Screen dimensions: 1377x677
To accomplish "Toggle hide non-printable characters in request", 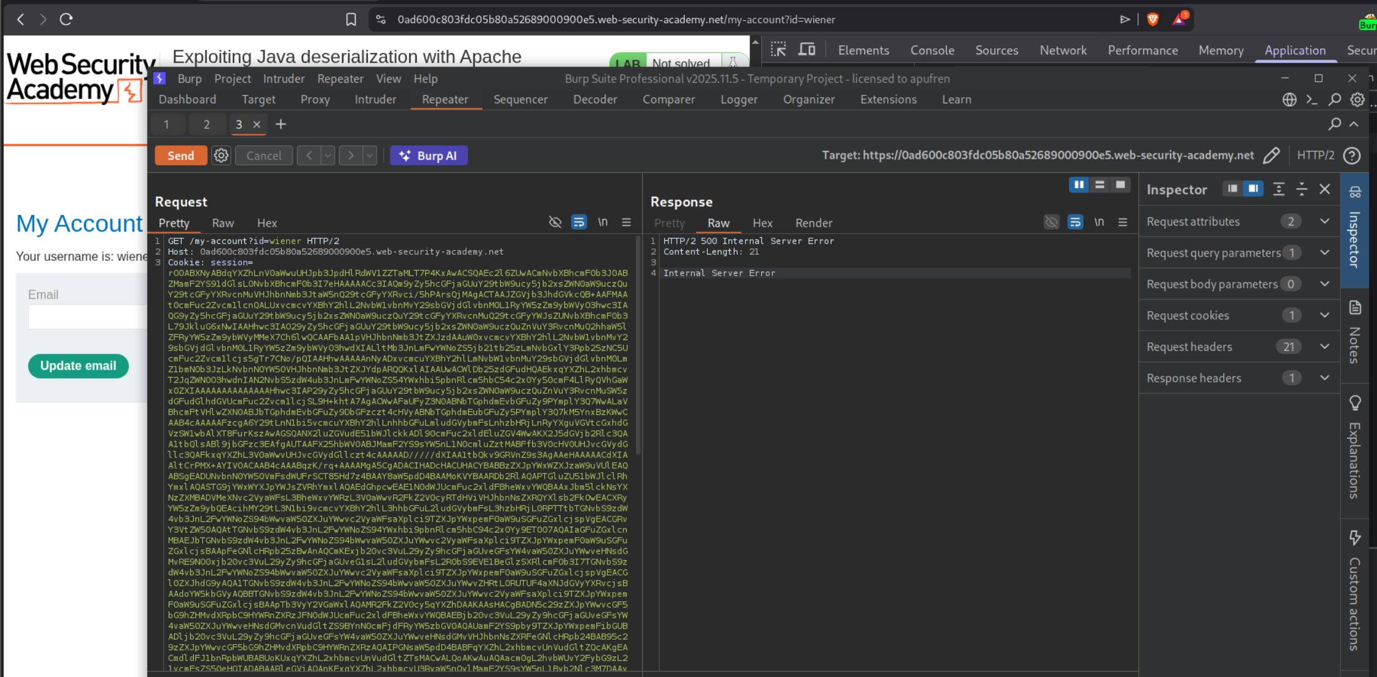I will (x=555, y=222).
